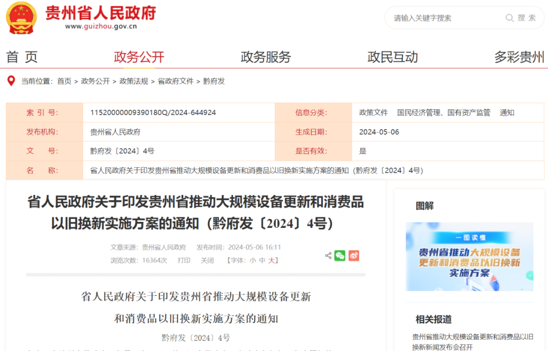The image size is (548, 351).
Task: Set font size to 小
Action: [x=253, y=260]
